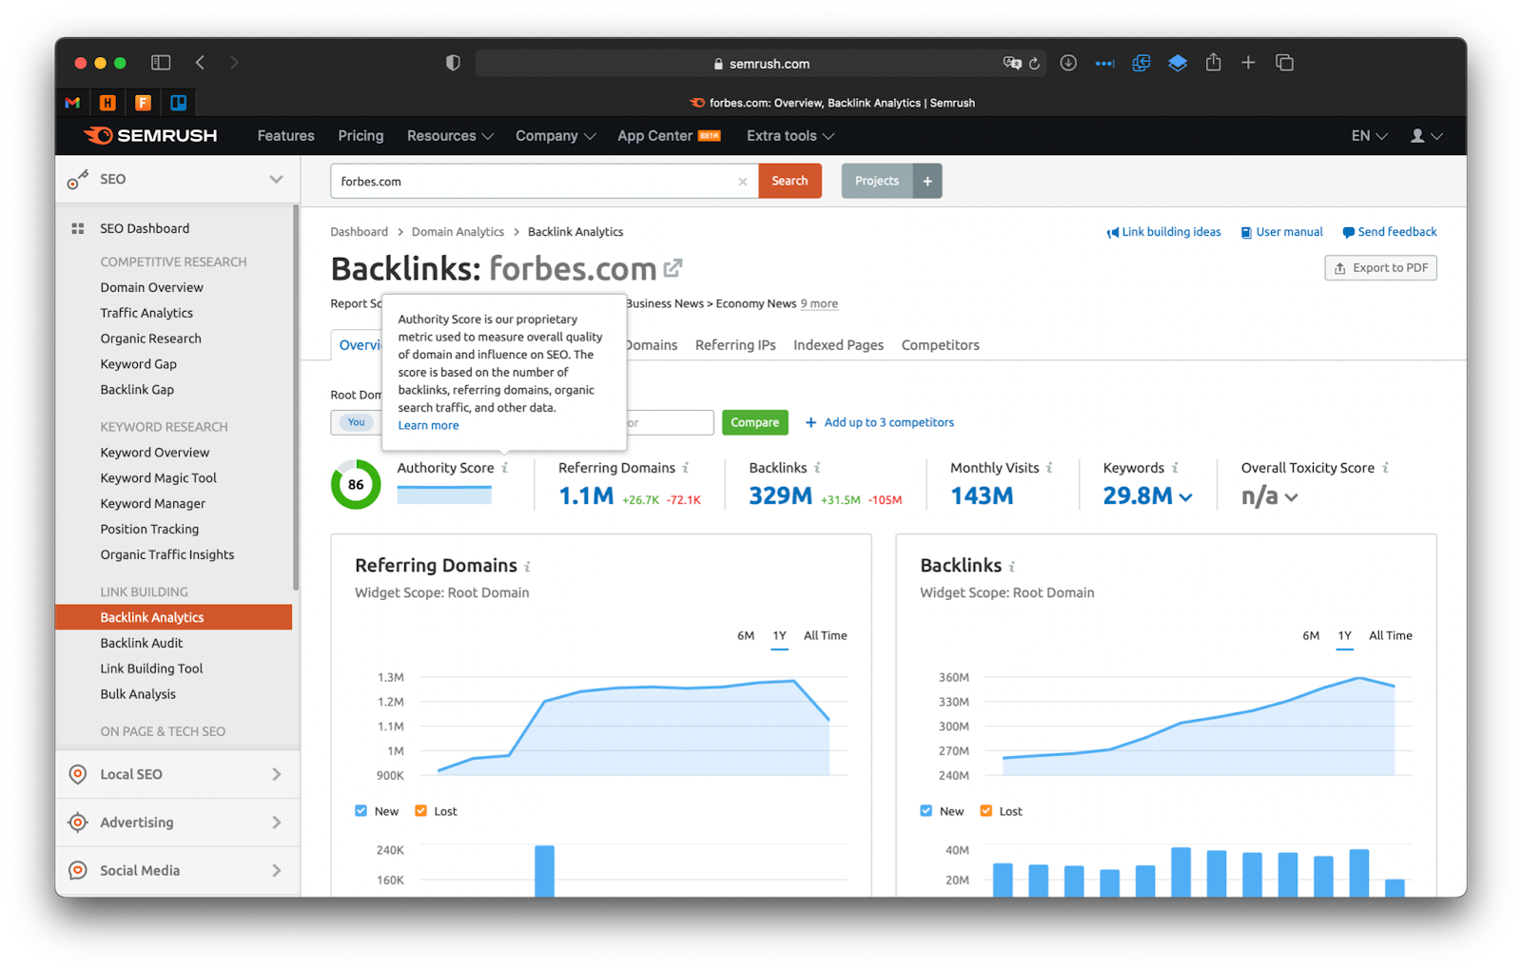Open the Extra tools dropdown
This screenshot has width=1522, height=970.
click(790, 136)
